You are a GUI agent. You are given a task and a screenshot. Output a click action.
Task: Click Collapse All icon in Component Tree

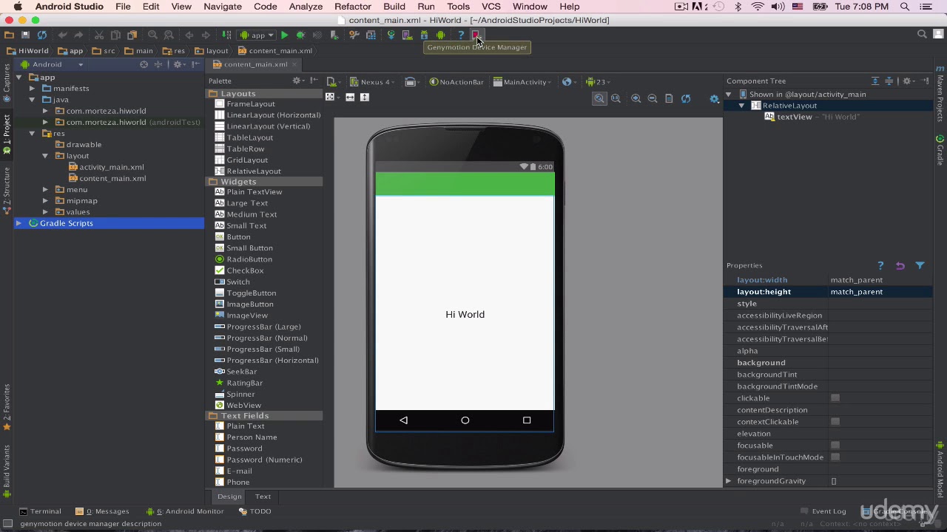coord(889,81)
